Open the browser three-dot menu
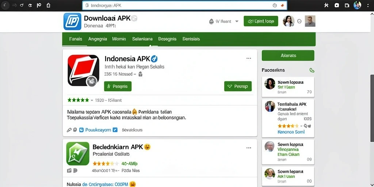The width and height of the screenshot is (374, 187). 368,5
